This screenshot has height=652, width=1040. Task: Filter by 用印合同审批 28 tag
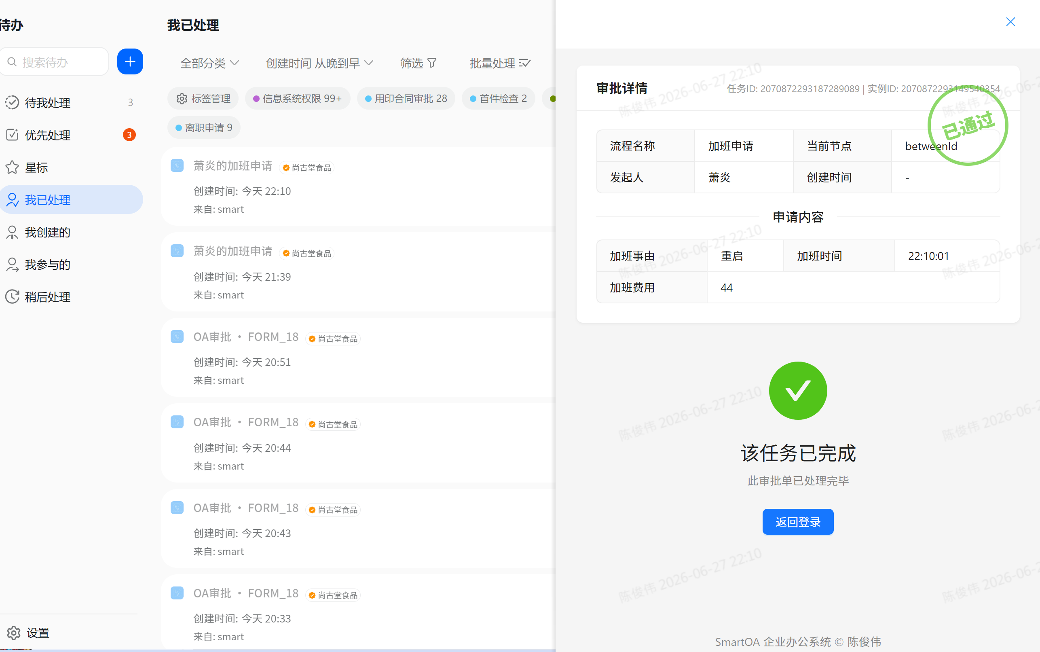coord(406,98)
